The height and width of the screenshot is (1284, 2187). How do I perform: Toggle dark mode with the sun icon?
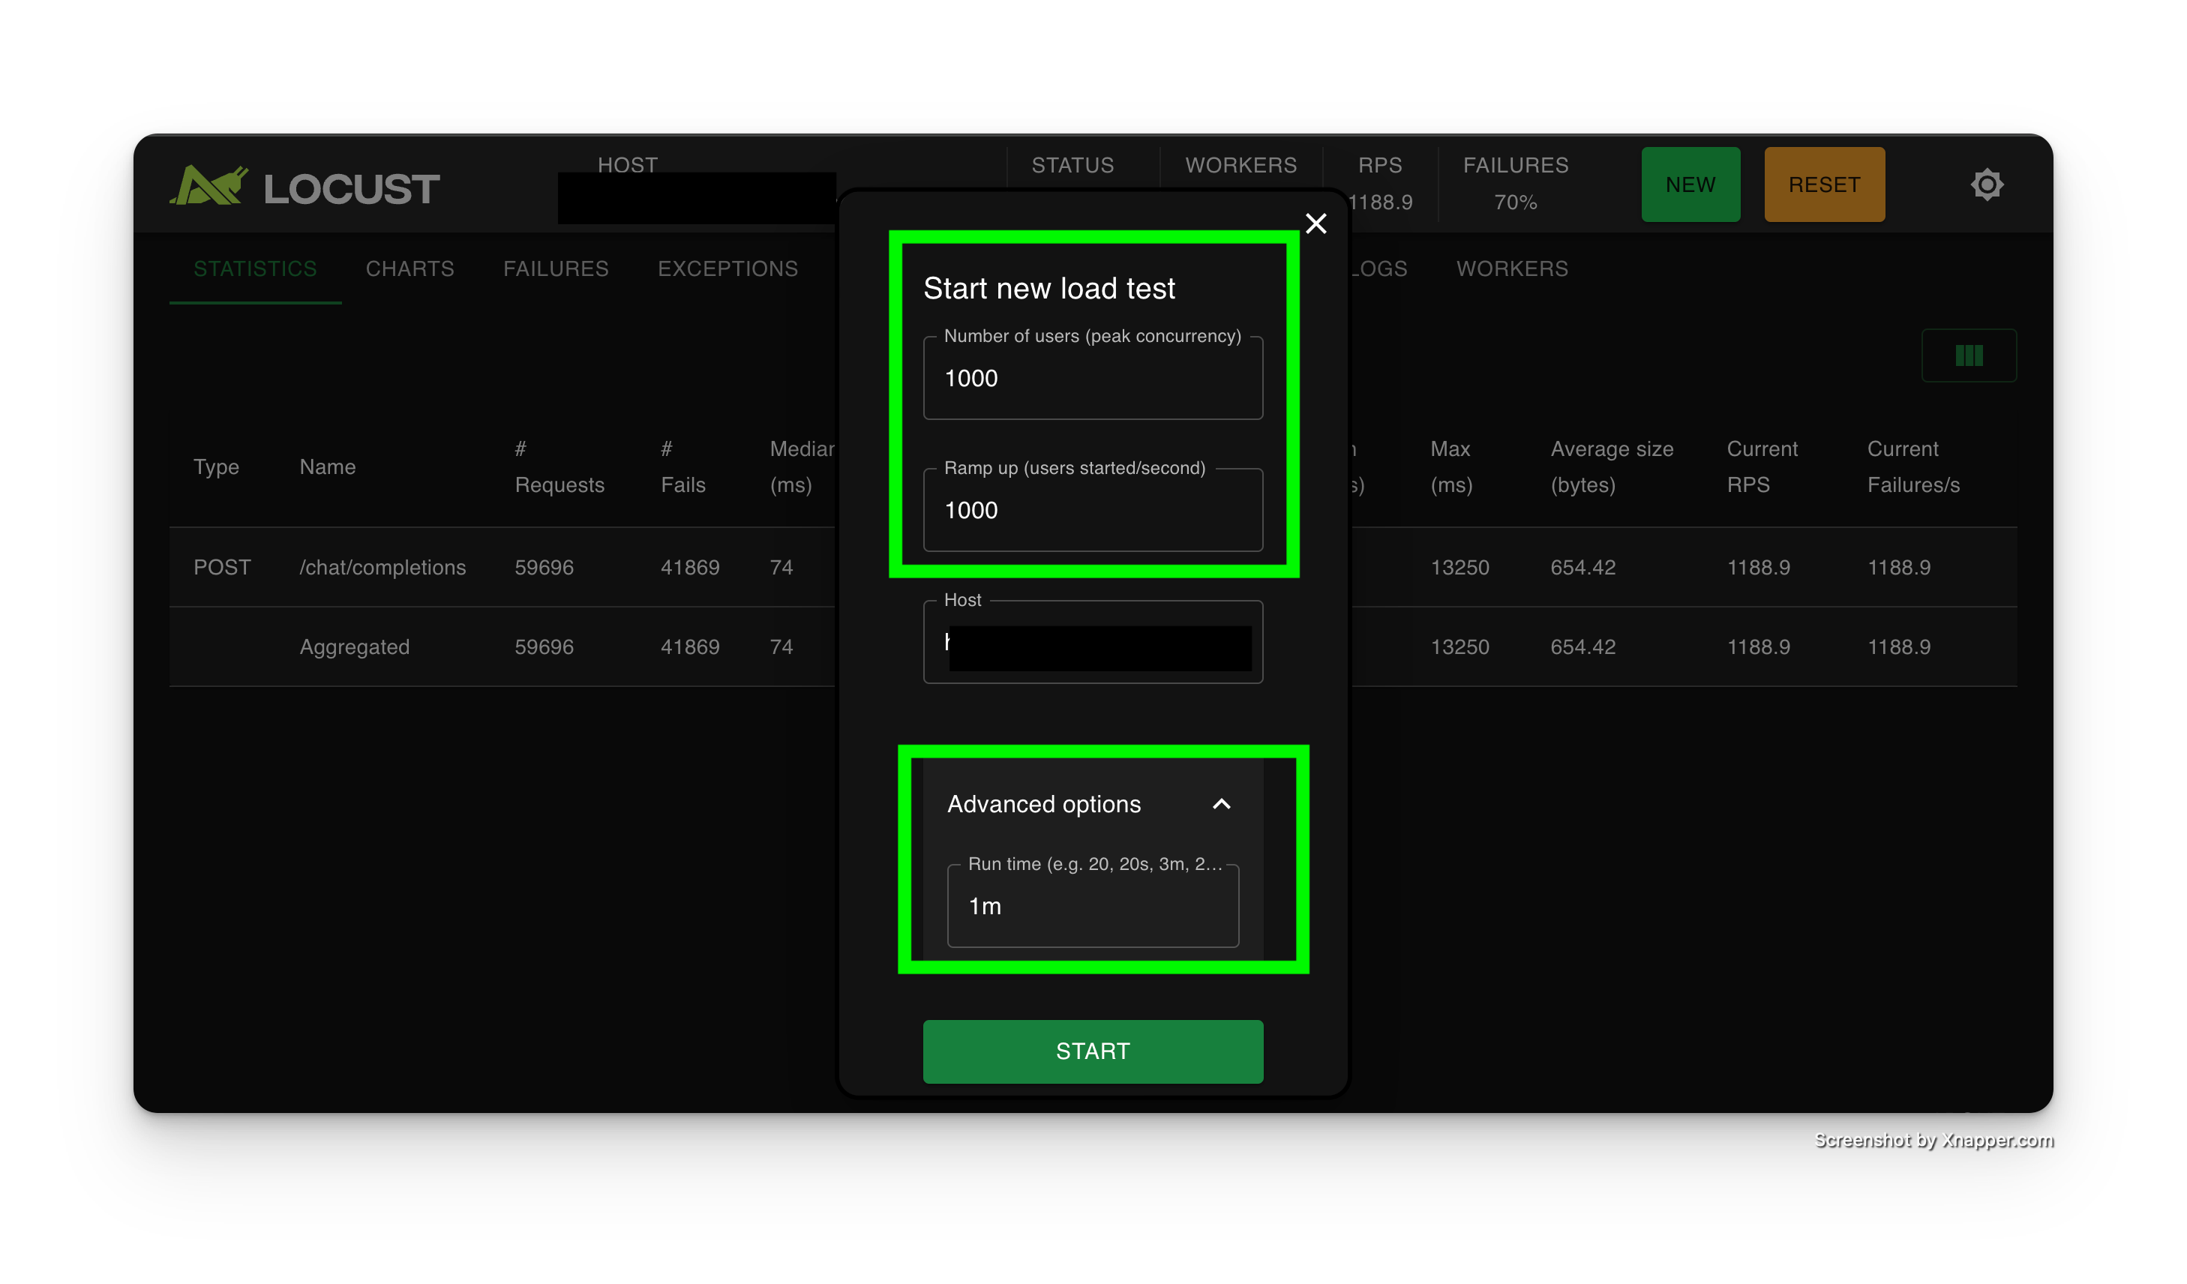tap(1987, 184)
